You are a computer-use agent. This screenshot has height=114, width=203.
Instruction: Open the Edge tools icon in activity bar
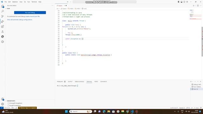(x=3, y=37)
